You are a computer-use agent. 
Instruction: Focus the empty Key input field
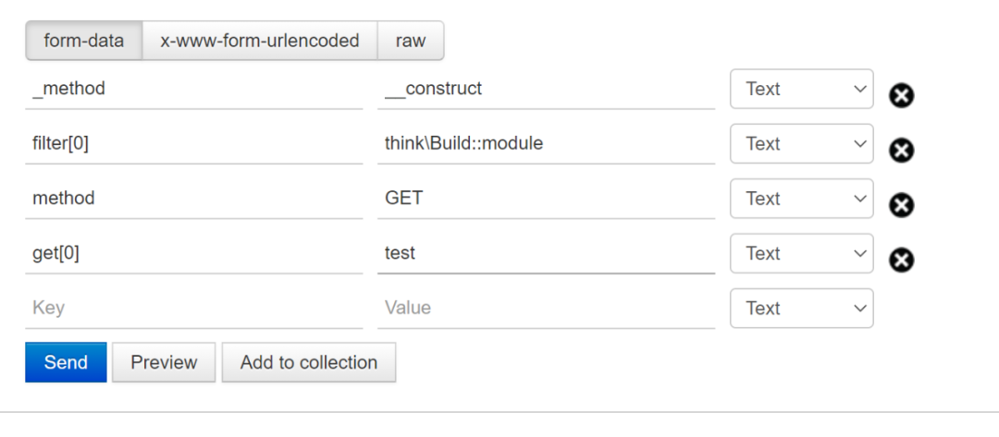193,309
